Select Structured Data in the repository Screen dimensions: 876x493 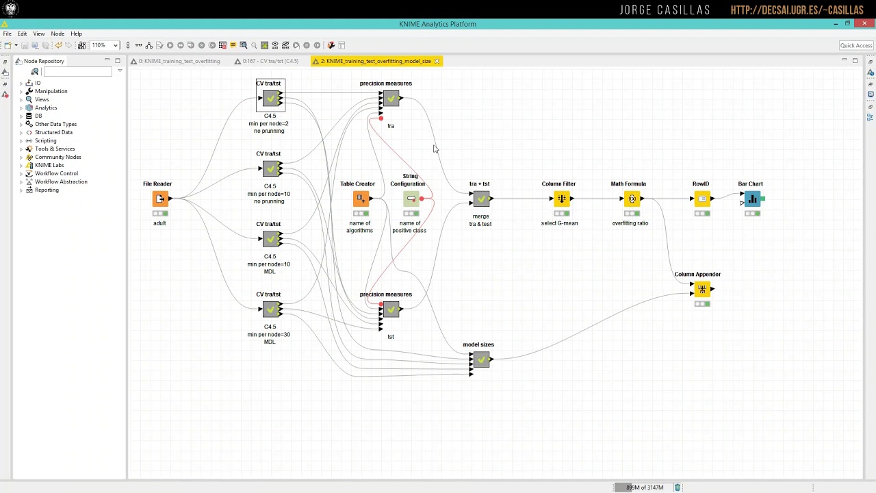pos(53,132)
